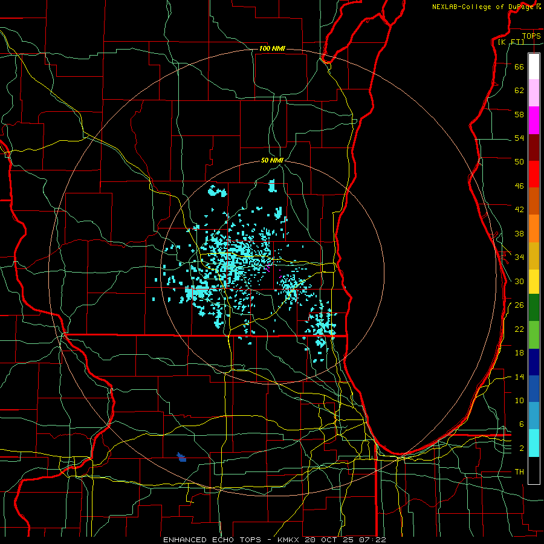Click the '50' legend value

point(519,162)
